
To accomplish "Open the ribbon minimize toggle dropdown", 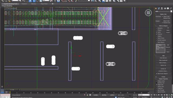I will pyautogui.click(x=53, y=4).
